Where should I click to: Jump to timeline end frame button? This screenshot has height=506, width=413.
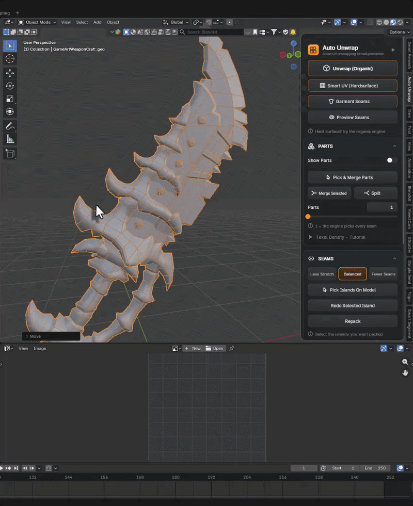coord(16,468)
